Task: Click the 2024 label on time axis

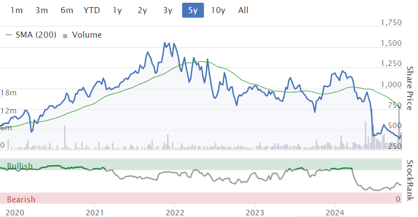Action: [x=335, y=213]
